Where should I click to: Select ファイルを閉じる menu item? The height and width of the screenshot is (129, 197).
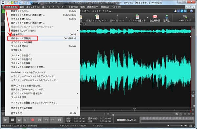click(x=42, y=46)
